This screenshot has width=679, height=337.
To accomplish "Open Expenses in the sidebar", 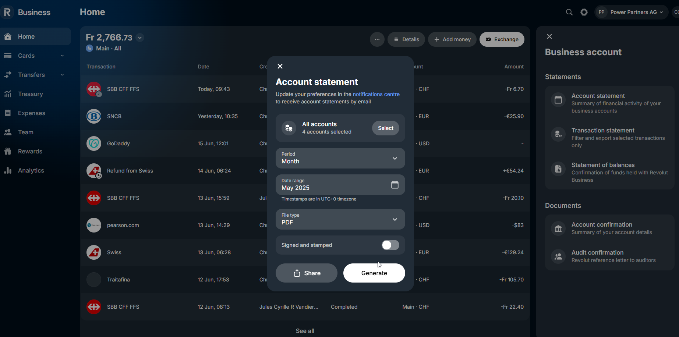I will click(x=36, y=113).
